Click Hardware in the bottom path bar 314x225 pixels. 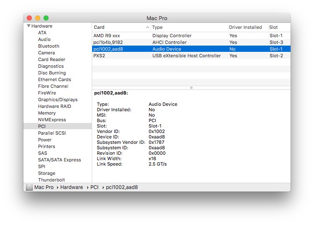click(x=72, y=187)
